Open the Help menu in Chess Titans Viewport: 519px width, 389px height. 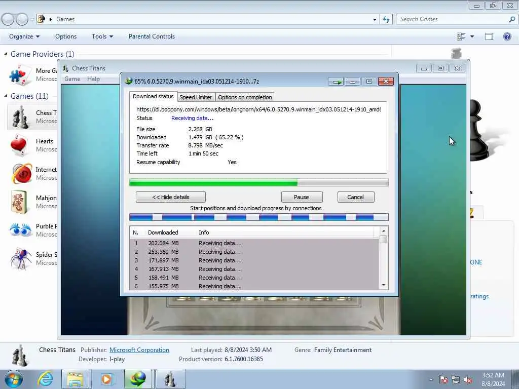click(93, 79)
